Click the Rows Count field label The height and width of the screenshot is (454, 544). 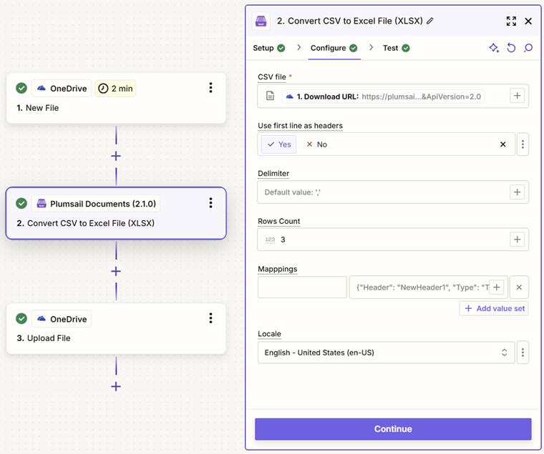tap(279, 221)
